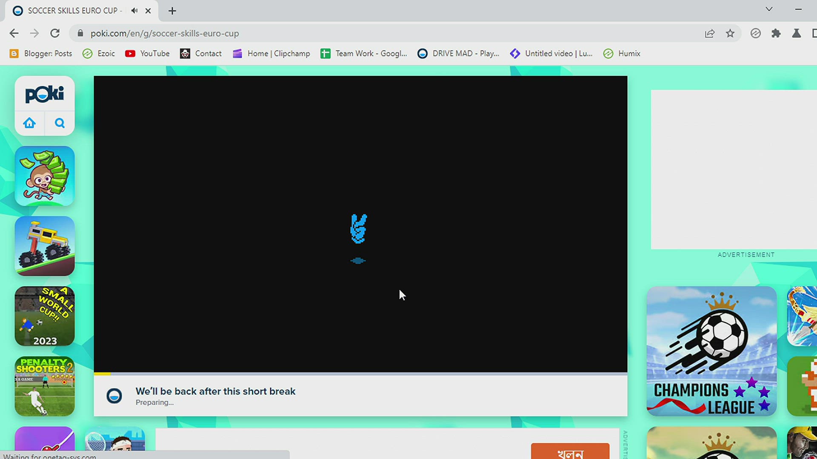This screenshot has width=817, height=459.
Task: Open Blogger: Posts bookmark
Action: [x=41, y=54]
